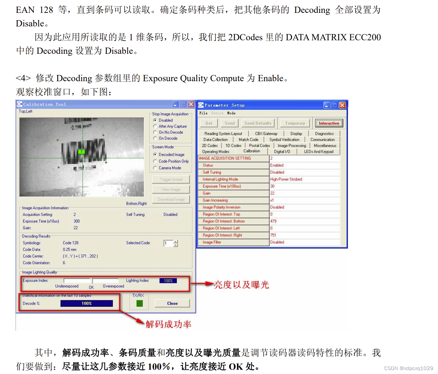Viewport: 438px width, 374px height.
Task: Open the Mode menu
Action: pos(231,113)
